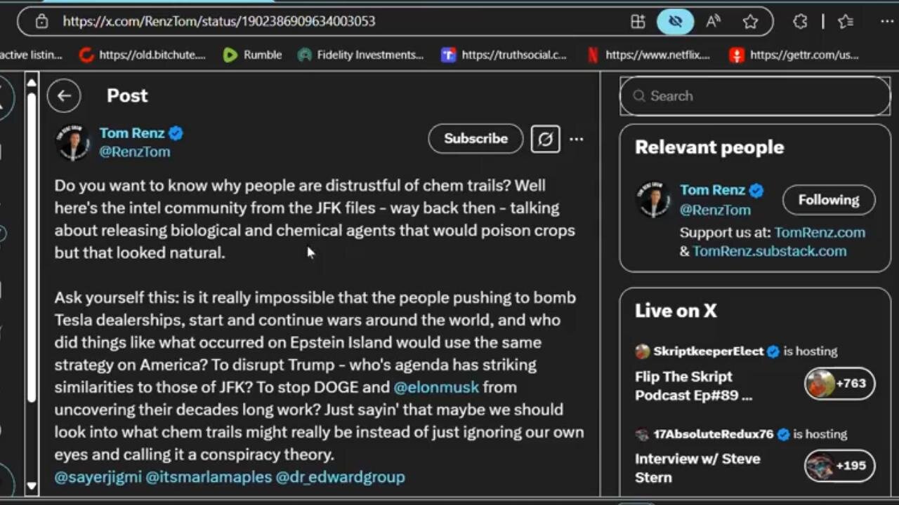Open Interview w/ Steve Stern space
Screen dimensions: 899x505
697,468
